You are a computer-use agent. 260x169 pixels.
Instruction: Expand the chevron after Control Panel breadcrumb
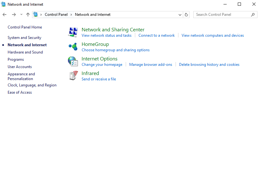click(x=71, y=15)
